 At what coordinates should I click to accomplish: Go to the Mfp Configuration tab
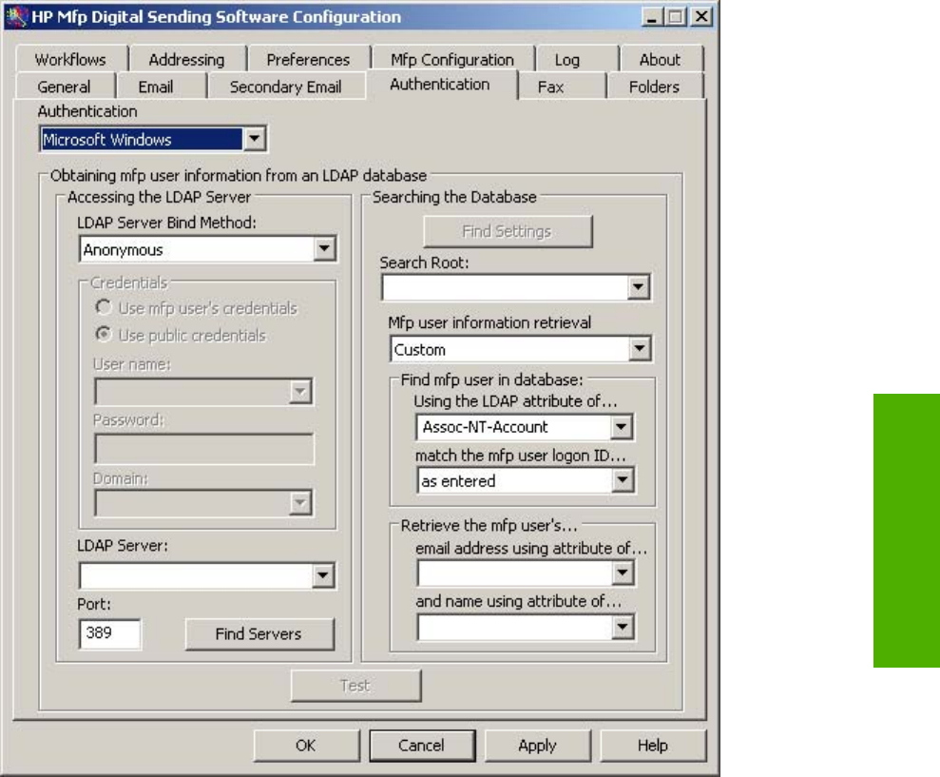452,59
